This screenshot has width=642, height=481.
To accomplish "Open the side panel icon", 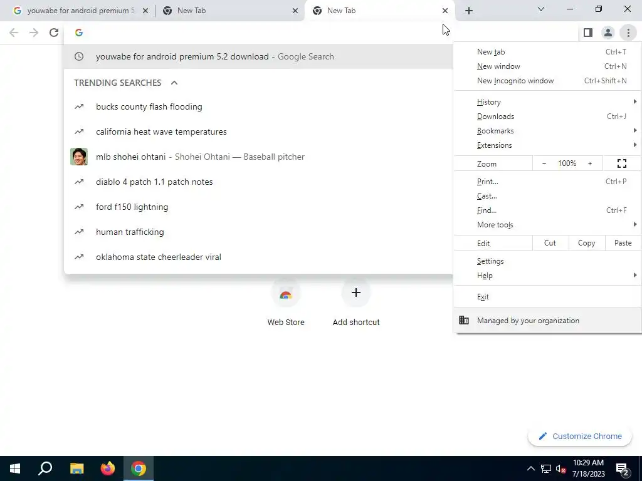I will [588, 33].
